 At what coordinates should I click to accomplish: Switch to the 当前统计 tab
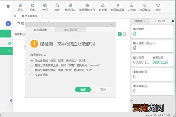point(140,21)
